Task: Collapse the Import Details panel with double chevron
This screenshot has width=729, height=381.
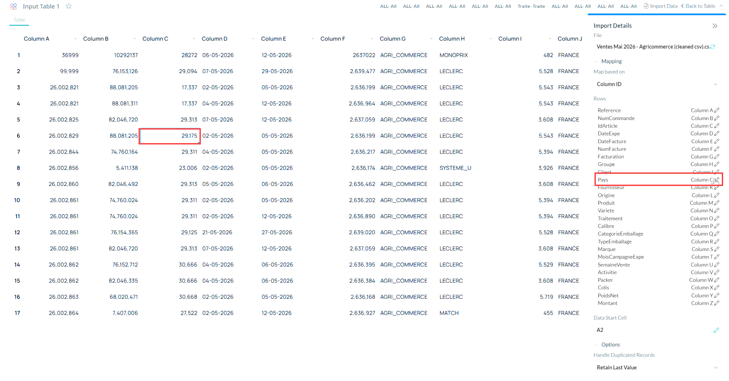Action: (x=715, y=26)
